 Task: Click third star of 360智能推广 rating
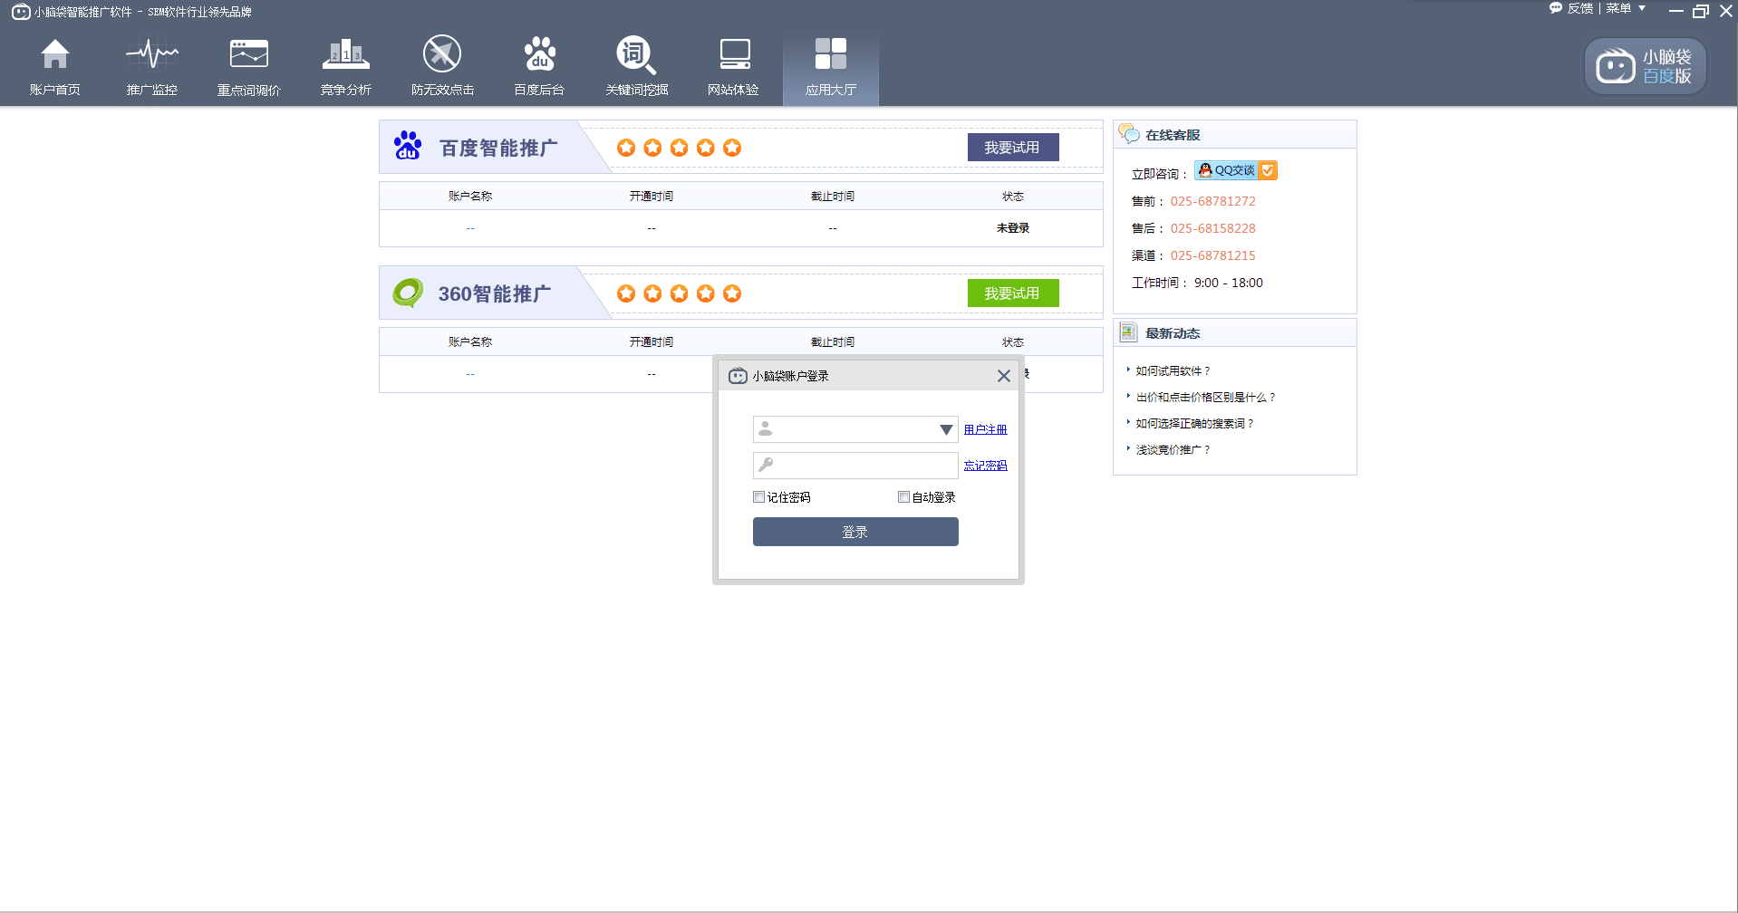coord(679,293)
